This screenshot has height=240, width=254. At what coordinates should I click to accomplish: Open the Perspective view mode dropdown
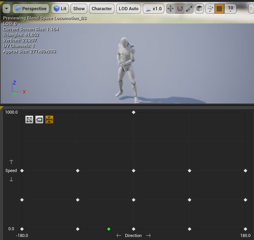[x=30, y=8]
